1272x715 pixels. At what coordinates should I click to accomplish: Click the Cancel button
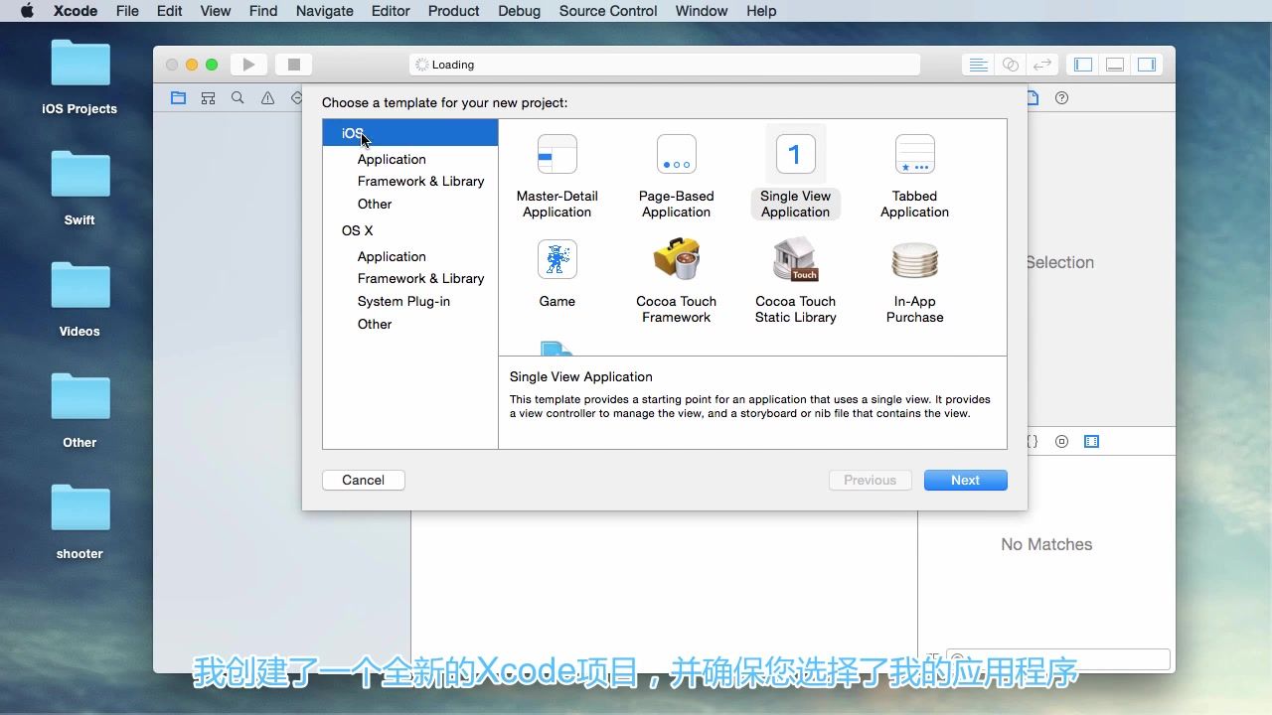(363, 480)
